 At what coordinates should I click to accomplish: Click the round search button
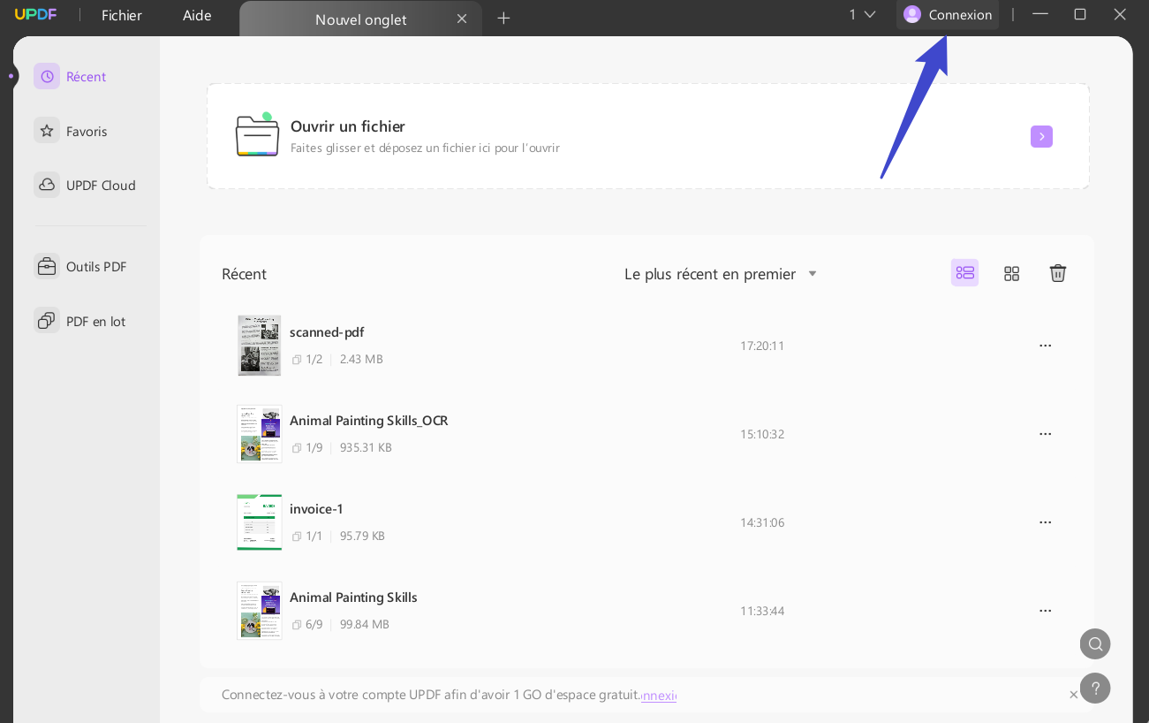[1095, 643]
